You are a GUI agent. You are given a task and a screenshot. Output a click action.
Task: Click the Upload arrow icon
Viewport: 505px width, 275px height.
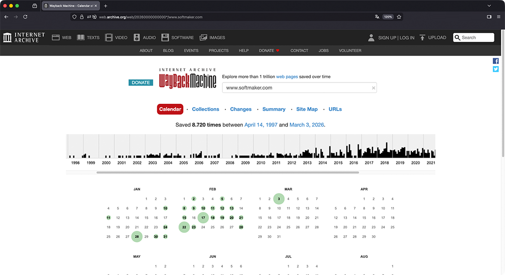coord(422,37)
